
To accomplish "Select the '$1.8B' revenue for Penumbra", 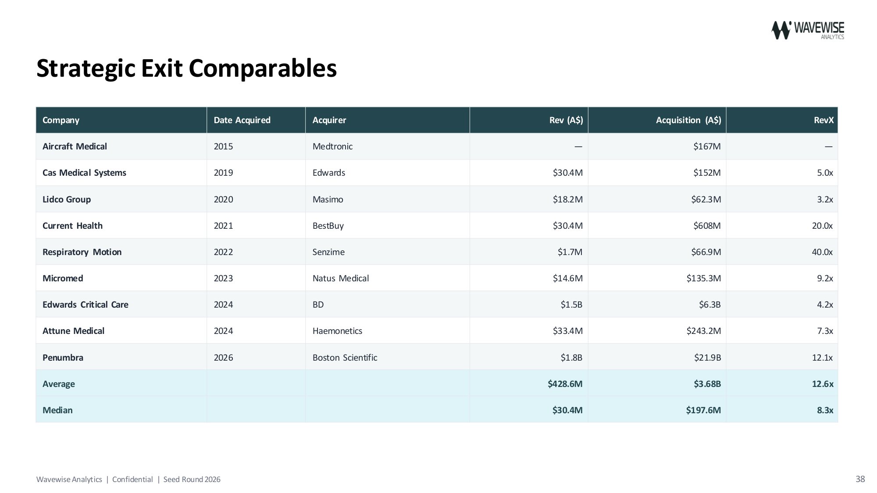I will coord(571,358).
